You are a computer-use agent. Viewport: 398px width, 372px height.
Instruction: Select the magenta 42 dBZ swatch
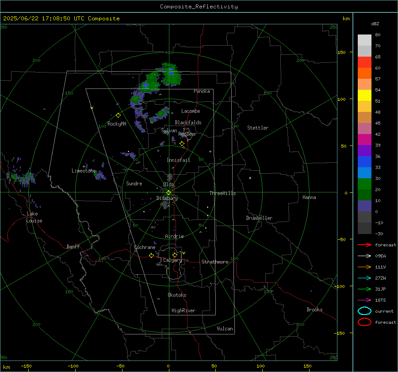[364, 139]
